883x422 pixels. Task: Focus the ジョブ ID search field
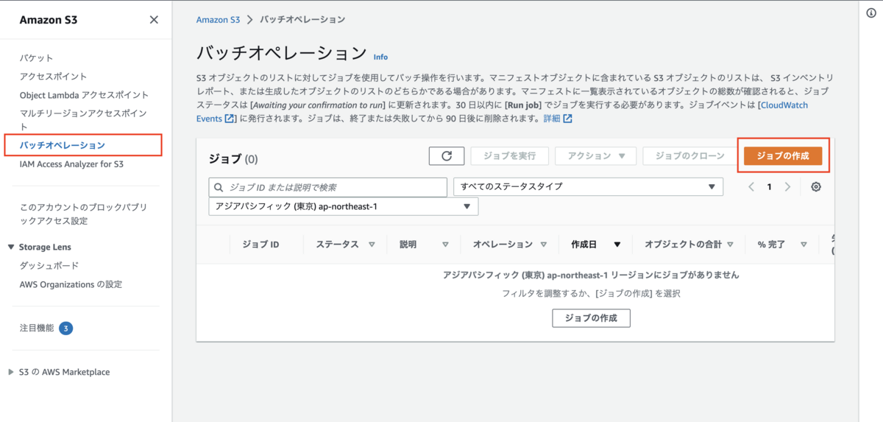(x=328, y=187)
